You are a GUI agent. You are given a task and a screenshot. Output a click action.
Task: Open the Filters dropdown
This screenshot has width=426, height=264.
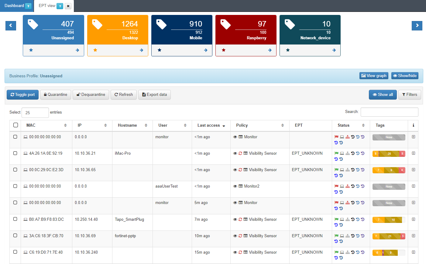410,95
